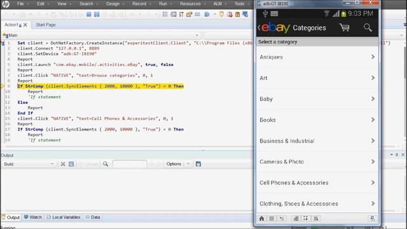Open the shopping cart in the eBay app
407x229 pixels.
(345, 27)
